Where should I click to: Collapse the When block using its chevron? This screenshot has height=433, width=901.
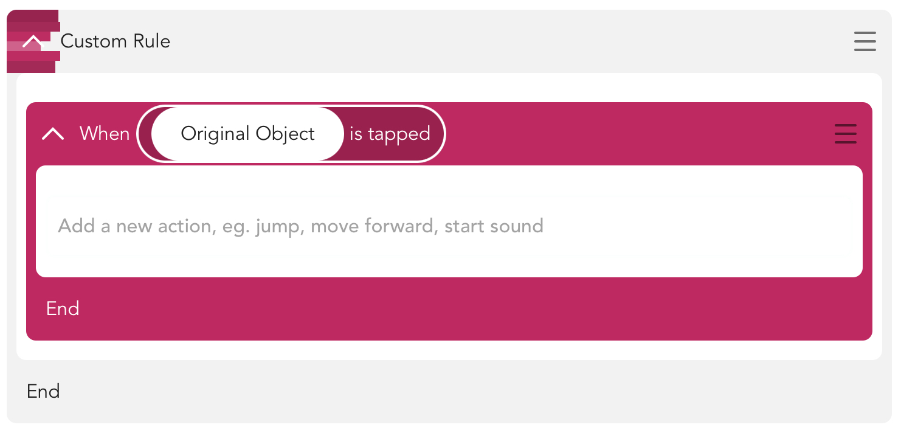[x=53, y=134]
